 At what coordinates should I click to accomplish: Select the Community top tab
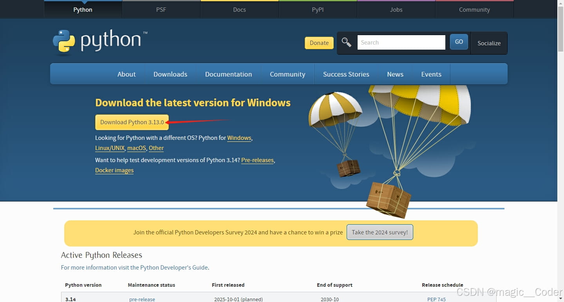(x=474, y=9)
